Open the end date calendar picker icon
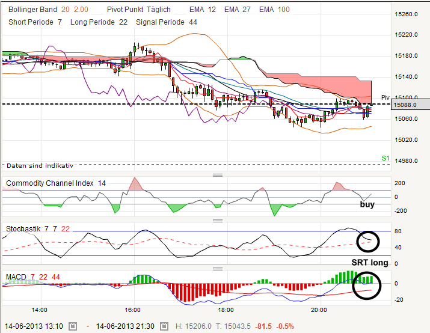 pyautogui.click(x=164, y=326)
